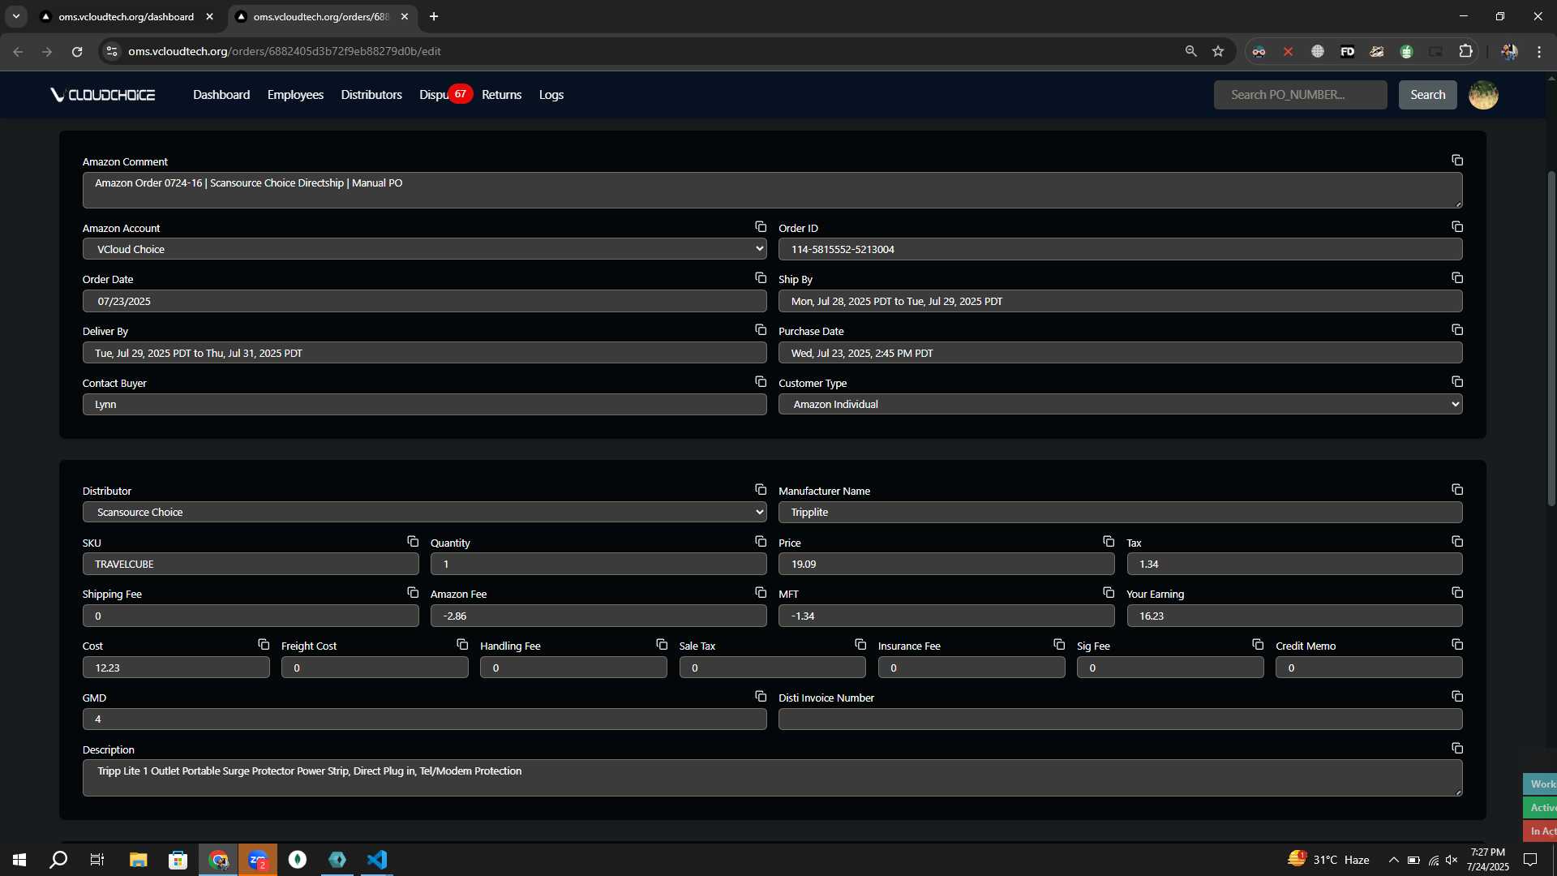1557x876 pixels.
Task: Copy the Amazon Fee value
Action: click(x=761, y=593)
